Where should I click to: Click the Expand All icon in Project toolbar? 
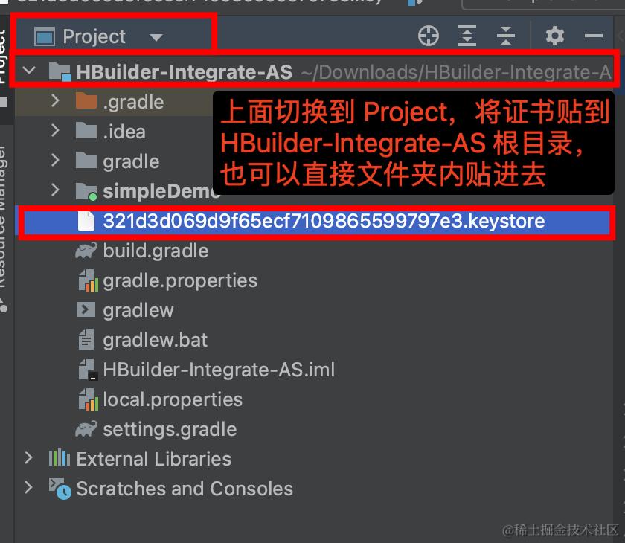click(467, 36)
